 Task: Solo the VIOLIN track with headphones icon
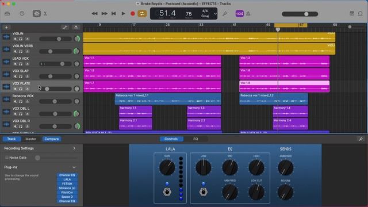pos(21,39)
